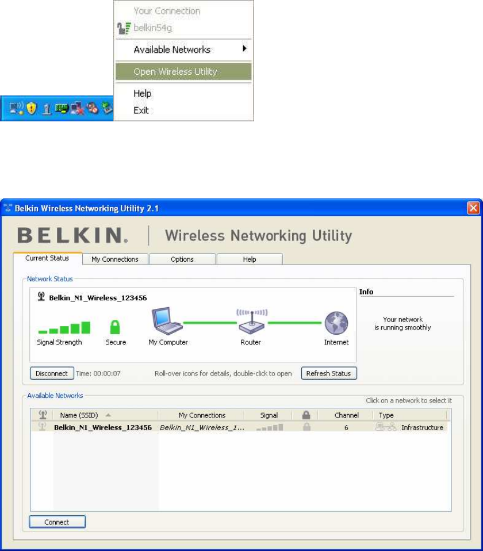Click the belkin54g signal icon in the menu

[124, 28]
